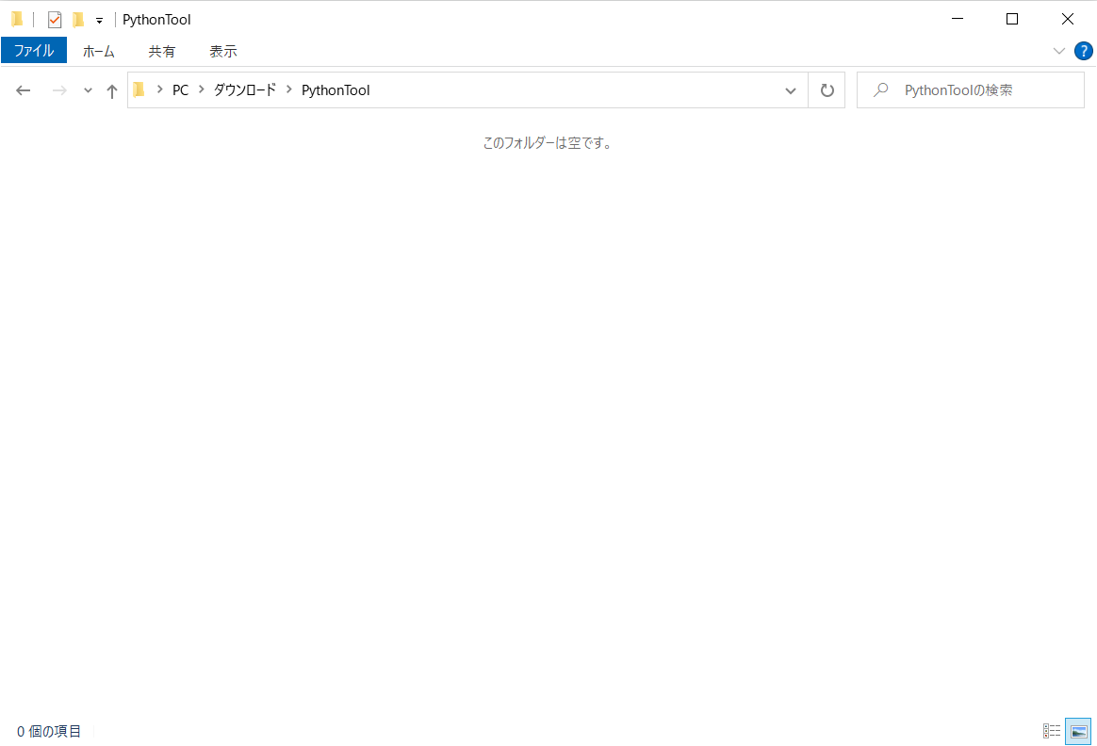Screen dimensions: 1097x746
Task: Switch to details view from the status bar
Action: tap(1052, 731)
